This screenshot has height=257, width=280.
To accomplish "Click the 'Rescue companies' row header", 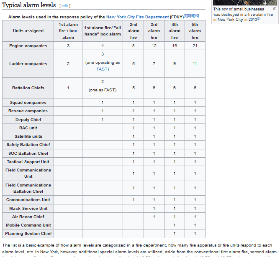I will click(x=28, y=111).
